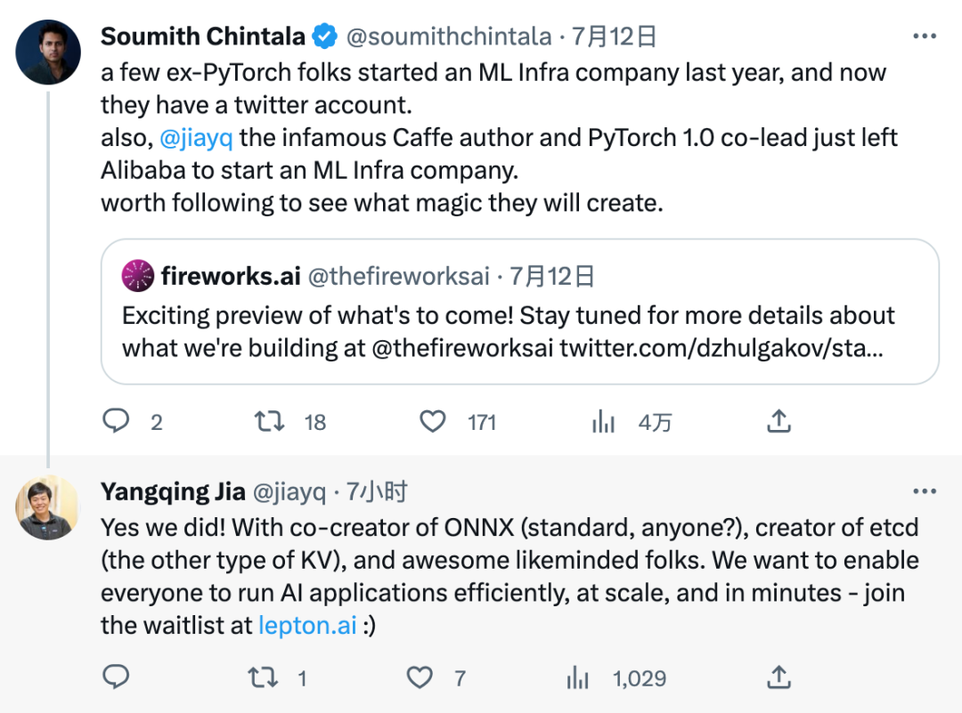The width and height of the screenshot is (962, 713).
Task: Open more options on Yangqing's reply
Action: [925, 491]
